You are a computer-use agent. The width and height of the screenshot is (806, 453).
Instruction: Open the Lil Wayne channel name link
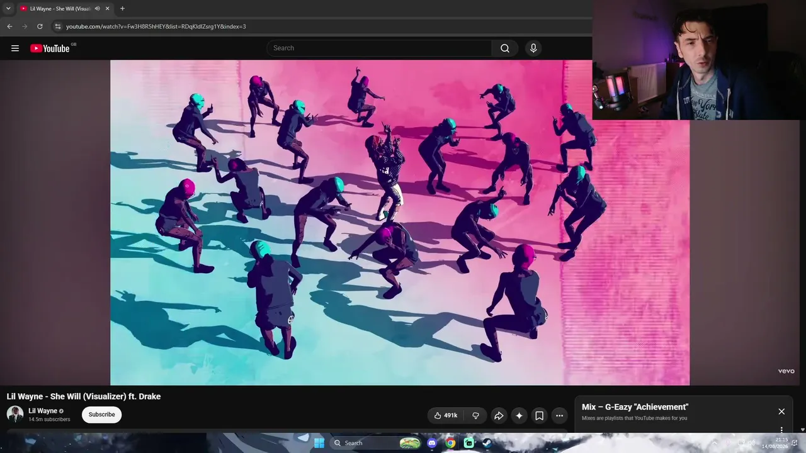pos(43,411)
